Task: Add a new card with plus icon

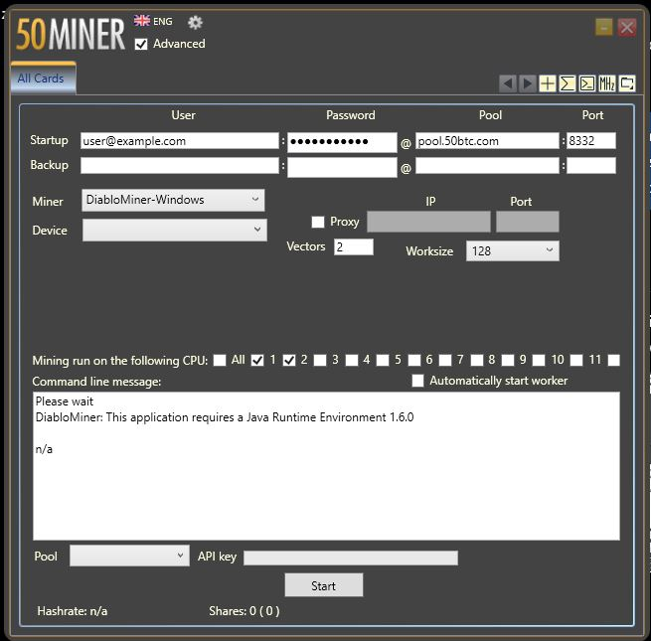Action: pos(548,83)
